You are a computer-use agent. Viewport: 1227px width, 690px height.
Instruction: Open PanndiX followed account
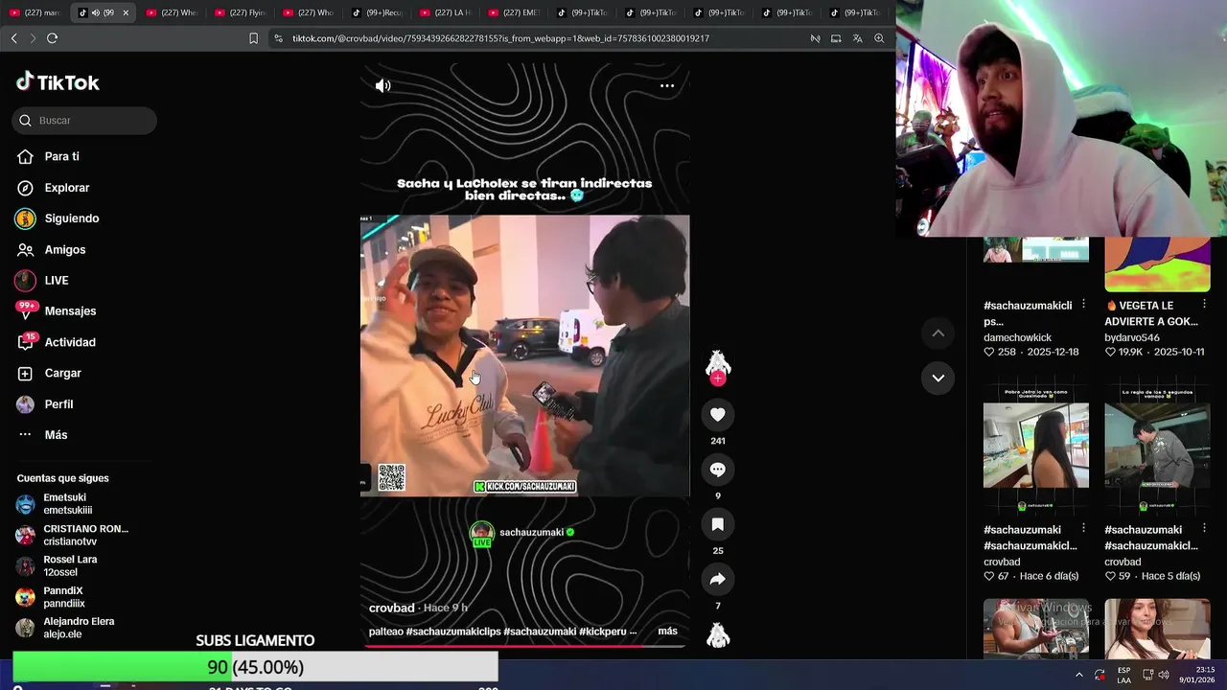(63, 597)
